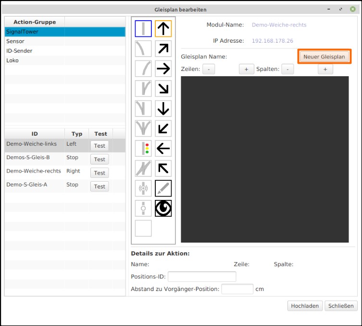Click the Positions-ID input field
The height and width of the screenshot is (326, 362).
click(202, 277)
